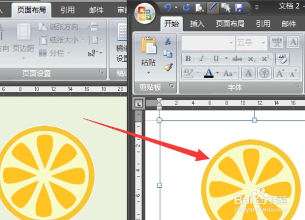The width and height of the screenshot is (305, 220).
Task: Open 页面设置 dialog launcher
Action: click(101, 72)
